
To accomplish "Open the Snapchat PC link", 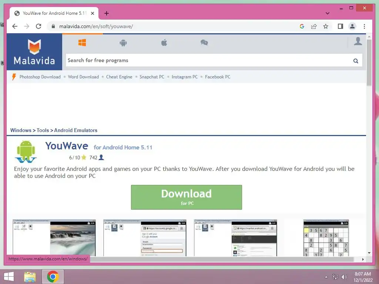I will pyautogui.click(x=152, y=77).
